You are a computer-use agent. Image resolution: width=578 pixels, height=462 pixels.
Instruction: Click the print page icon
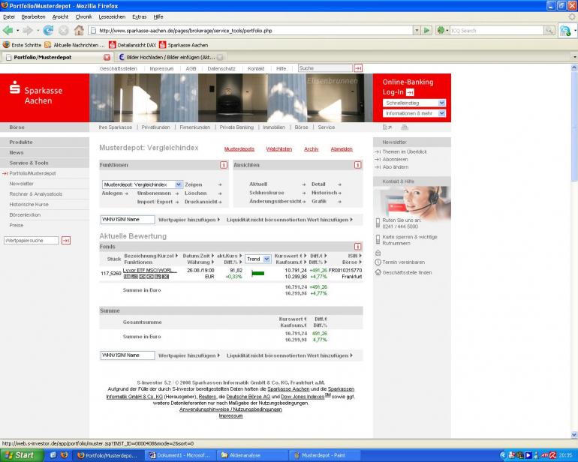click(405, 127)
